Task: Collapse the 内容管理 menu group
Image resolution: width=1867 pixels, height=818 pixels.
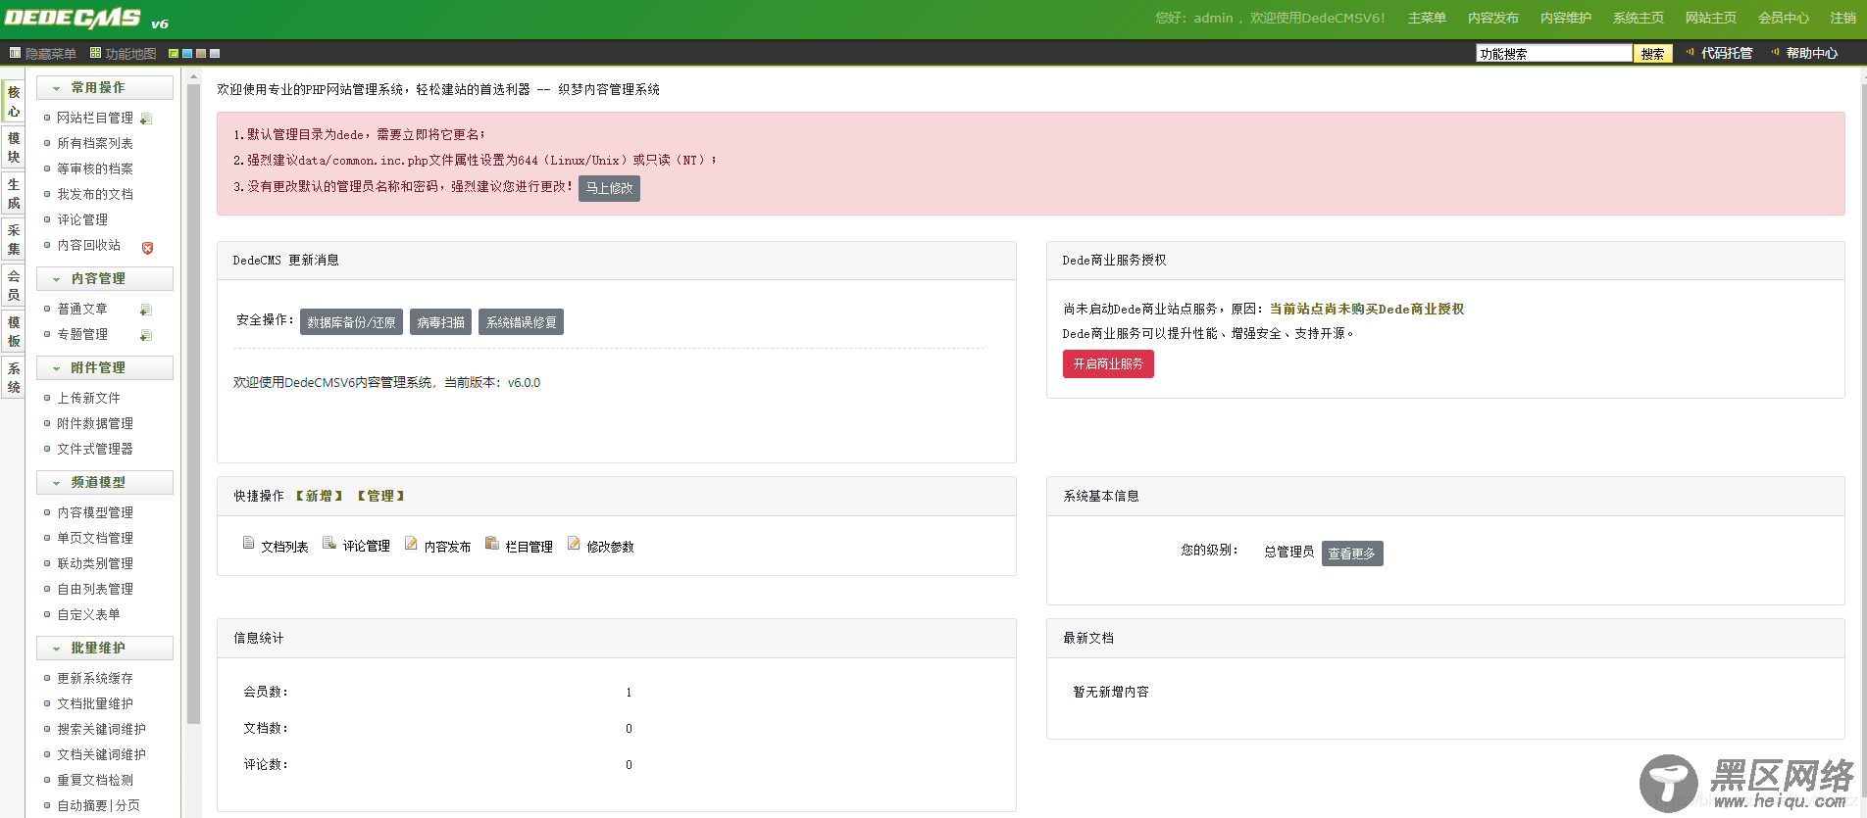Action: coord(105,278)
